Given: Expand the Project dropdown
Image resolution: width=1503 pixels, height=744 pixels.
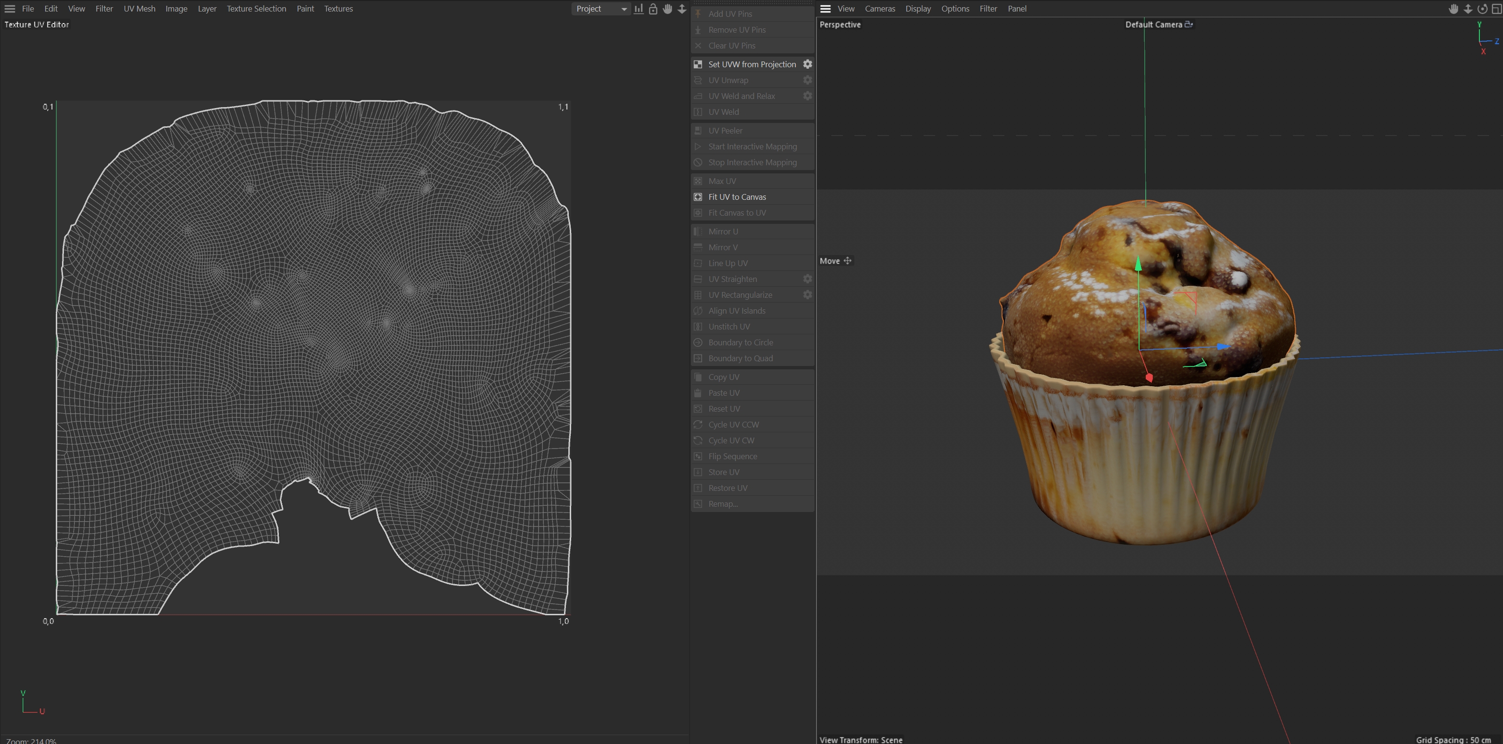Looking at the screenshot, I should click(601, 9).
